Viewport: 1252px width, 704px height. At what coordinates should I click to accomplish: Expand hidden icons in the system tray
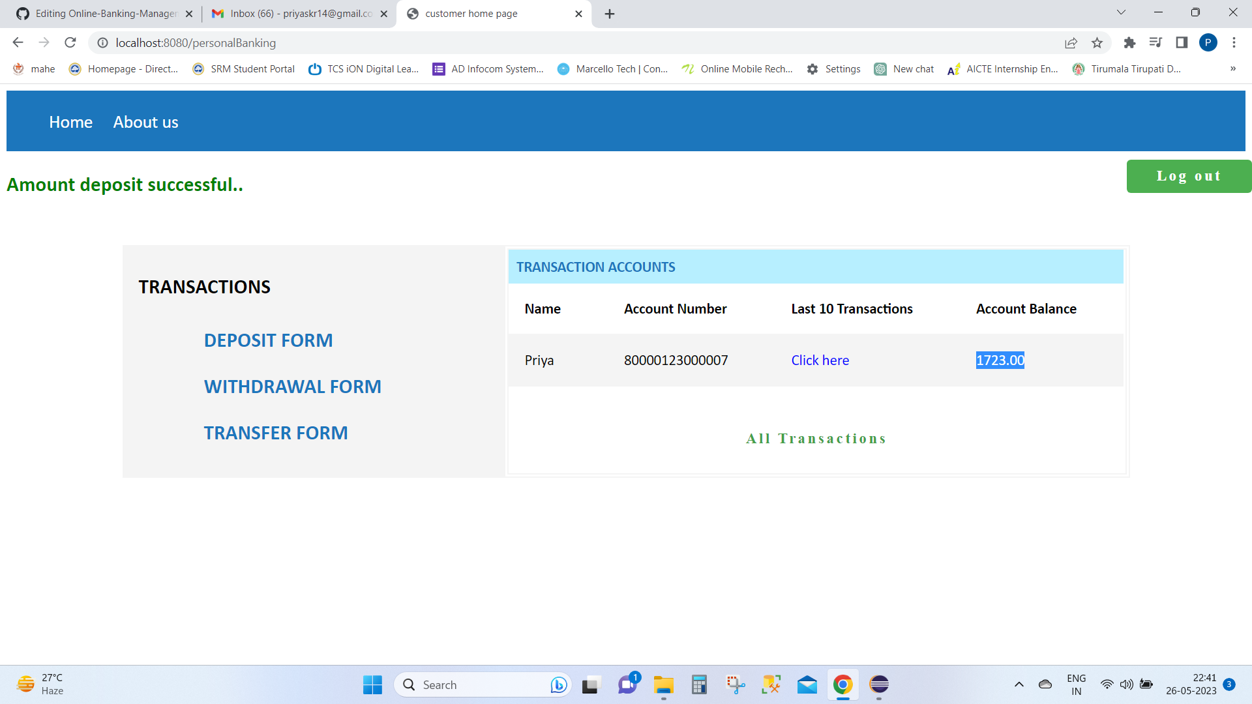(x=1019, y=684)
